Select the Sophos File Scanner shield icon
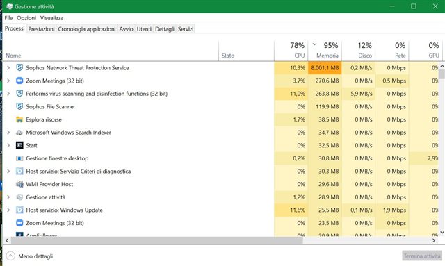This screenshot has height=266, width=445. (19, 106)
